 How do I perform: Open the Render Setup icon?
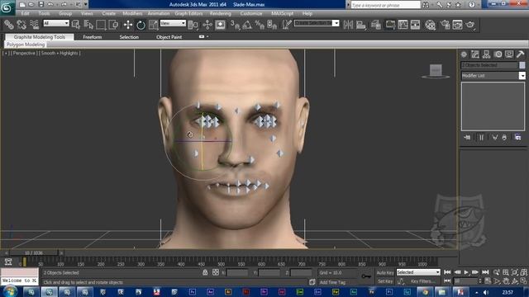tap(445, 25)
